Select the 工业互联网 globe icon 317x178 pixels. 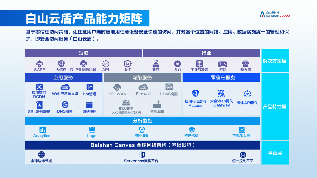pyautogui.click(x=200, y=64)
